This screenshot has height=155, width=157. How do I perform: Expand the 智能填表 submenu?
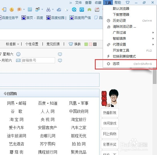(130, 39)
